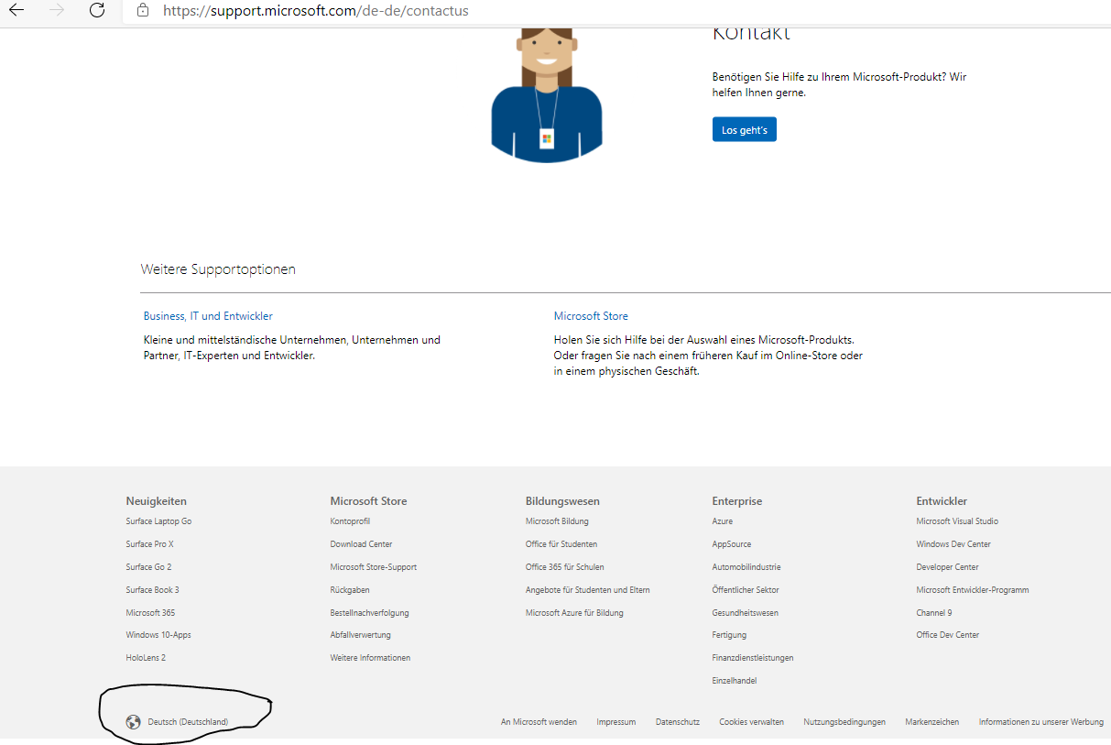The image size is (1111, 745).
Task: Open Finanzdienstleistungen link
Action: pyautogui.click(x=753, y=658)
